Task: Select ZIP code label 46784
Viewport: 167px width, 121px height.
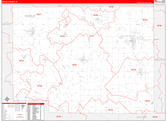Action: pyautogui.click(x=96, y=15)
